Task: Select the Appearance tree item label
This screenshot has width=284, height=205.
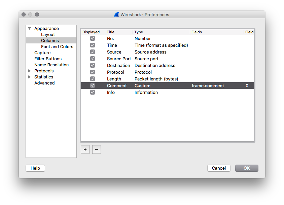Action: click(46, 29)
